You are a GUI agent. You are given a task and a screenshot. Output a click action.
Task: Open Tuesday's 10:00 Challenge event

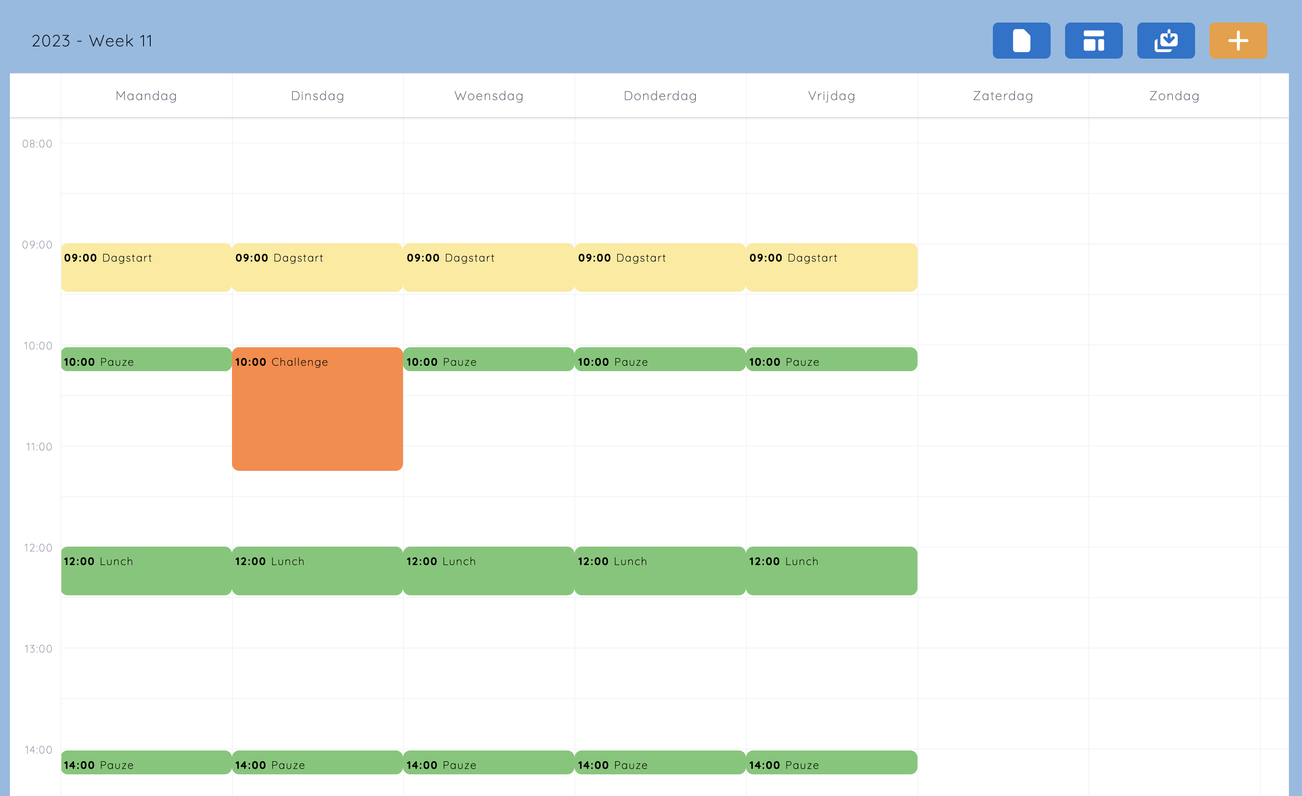click(317, 409)
